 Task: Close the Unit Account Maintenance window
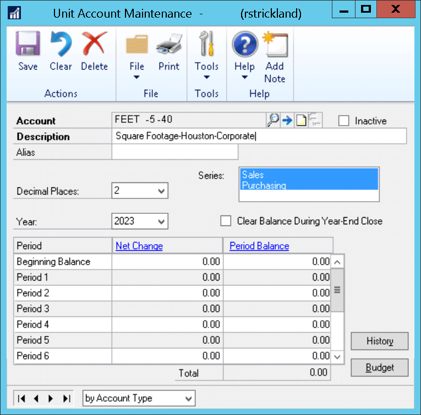pos(396,9)
